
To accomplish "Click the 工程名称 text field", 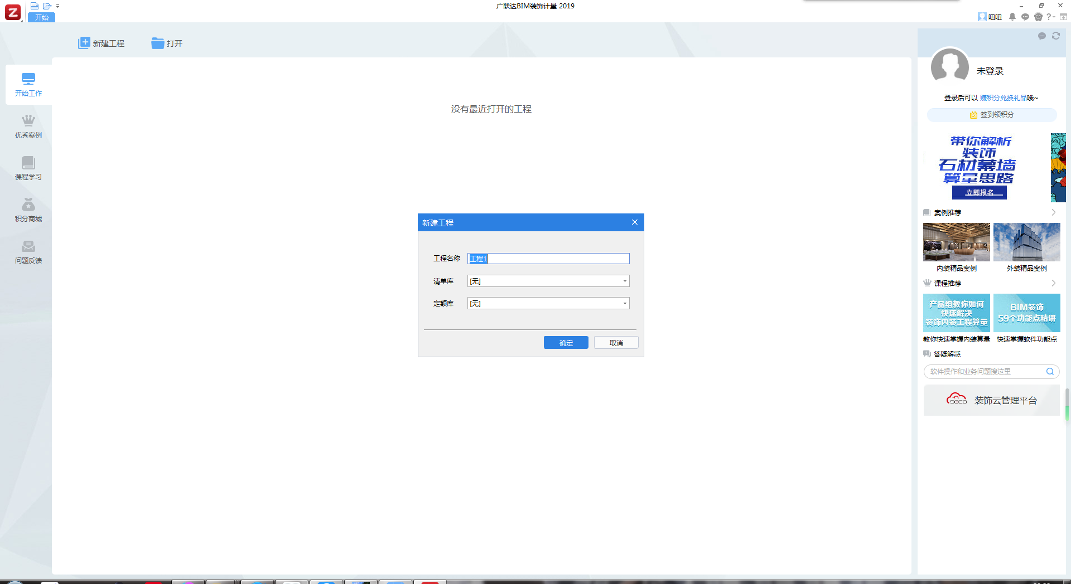I will coord(548,259).
